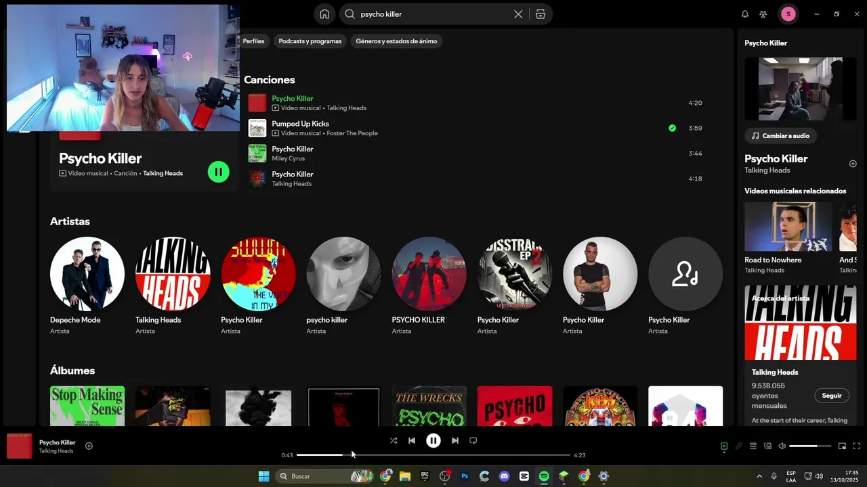Open the Road to Nowhere related video
Image resolution: width=867 pixels, height=487 pixels.
coord(788,237)
